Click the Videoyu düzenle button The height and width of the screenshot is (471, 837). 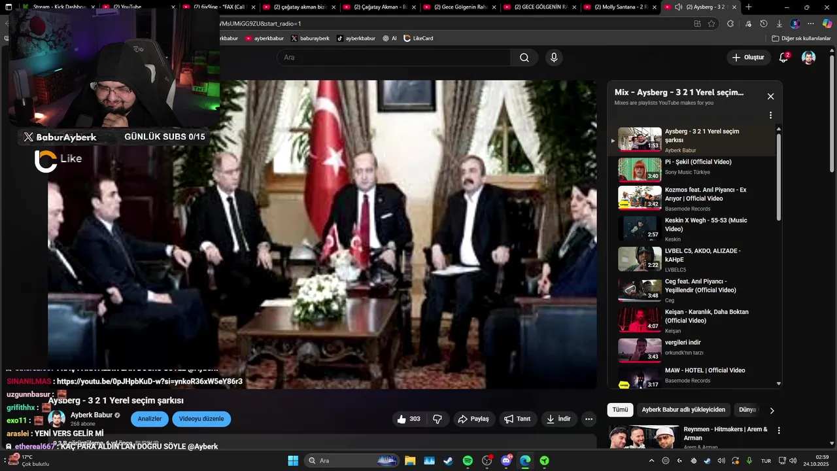[x=201, y=419]
